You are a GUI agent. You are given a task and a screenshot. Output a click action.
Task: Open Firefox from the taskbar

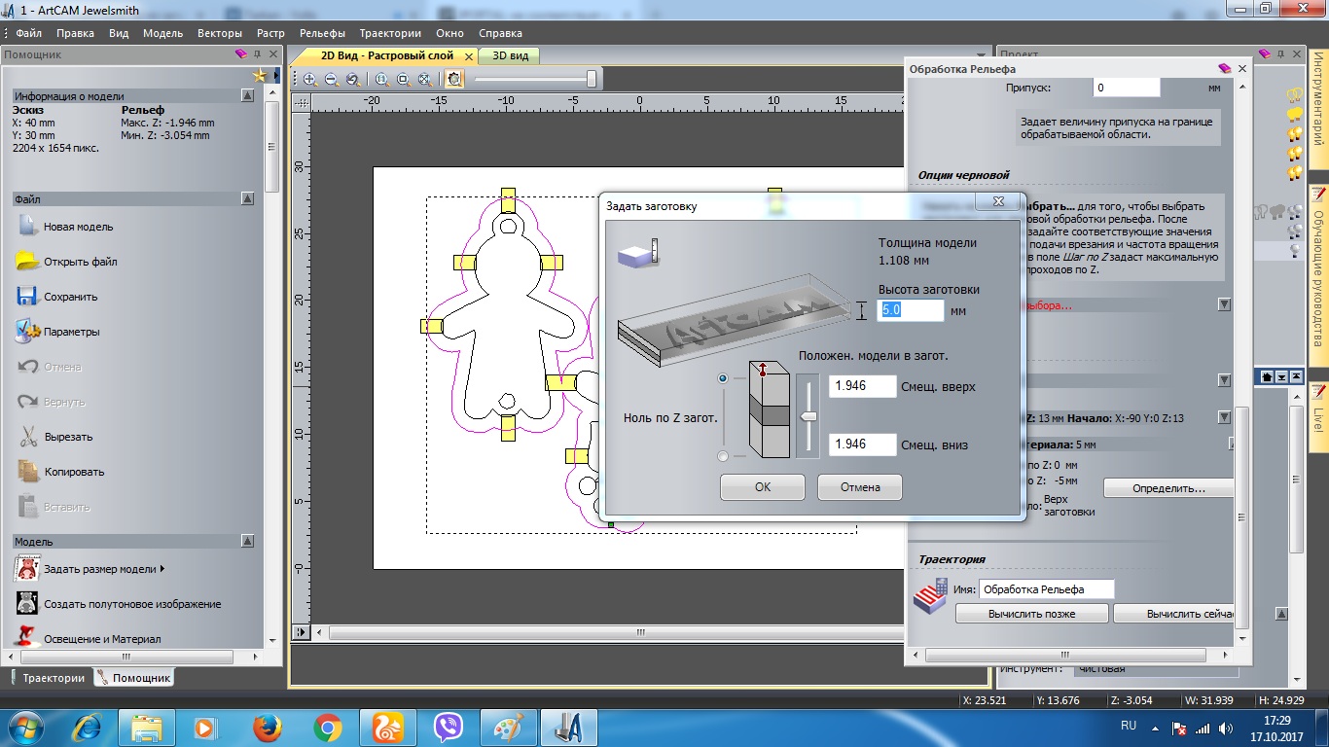click(x=266, y=727)
